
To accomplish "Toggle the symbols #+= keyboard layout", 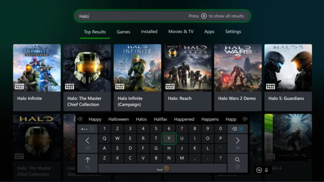I will [87, 129].
